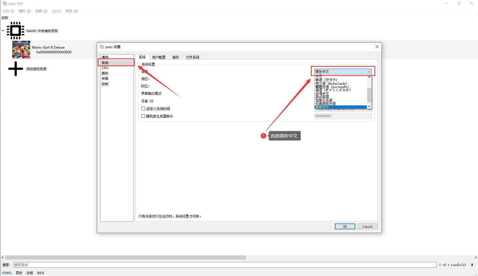Choose 台湾中文 from the language list
478x276 pixels.
341,94
